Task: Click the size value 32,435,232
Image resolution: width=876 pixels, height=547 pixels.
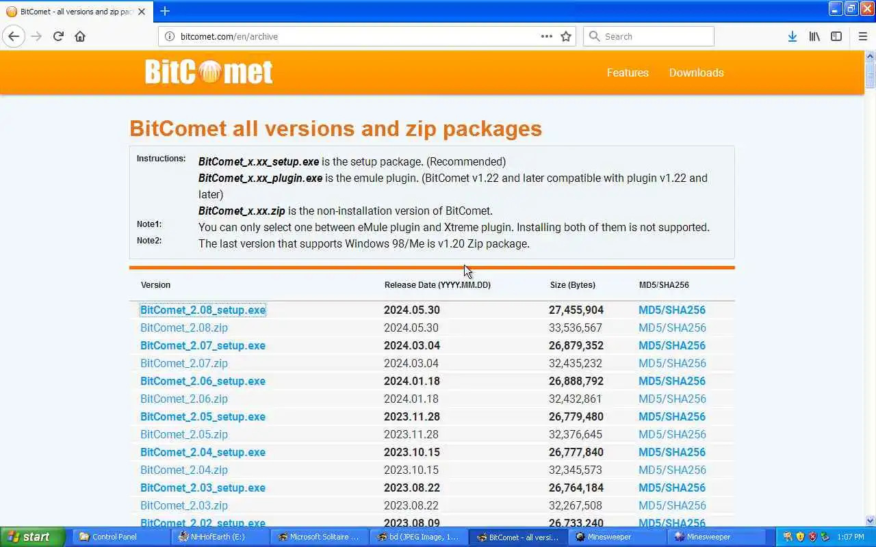Action: pos(576,363)
